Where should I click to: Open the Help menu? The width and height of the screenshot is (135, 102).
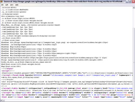17,5
